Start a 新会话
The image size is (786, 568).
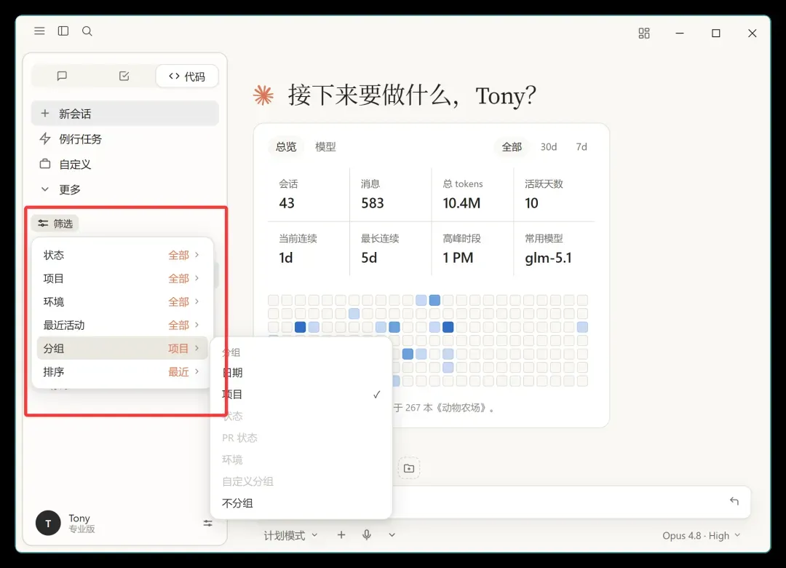[x=125, y=114]
